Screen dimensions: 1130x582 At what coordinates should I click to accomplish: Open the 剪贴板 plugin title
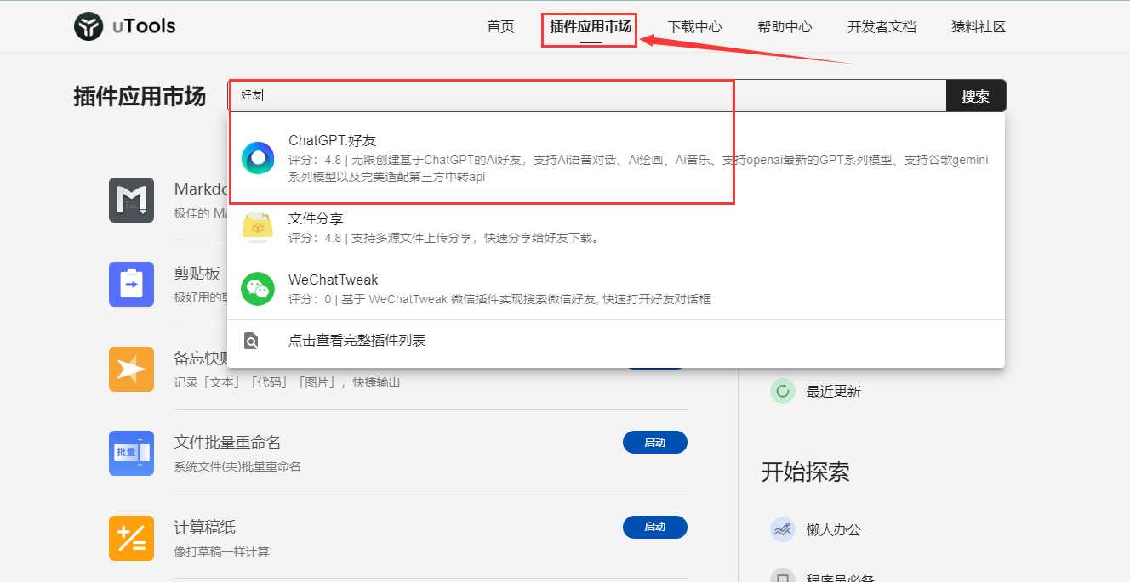[197, 273]
